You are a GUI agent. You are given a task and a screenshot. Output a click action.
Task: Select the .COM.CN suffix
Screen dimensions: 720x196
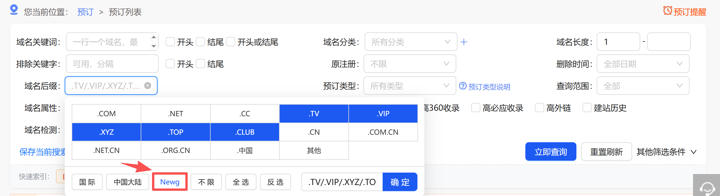(383, 132)
